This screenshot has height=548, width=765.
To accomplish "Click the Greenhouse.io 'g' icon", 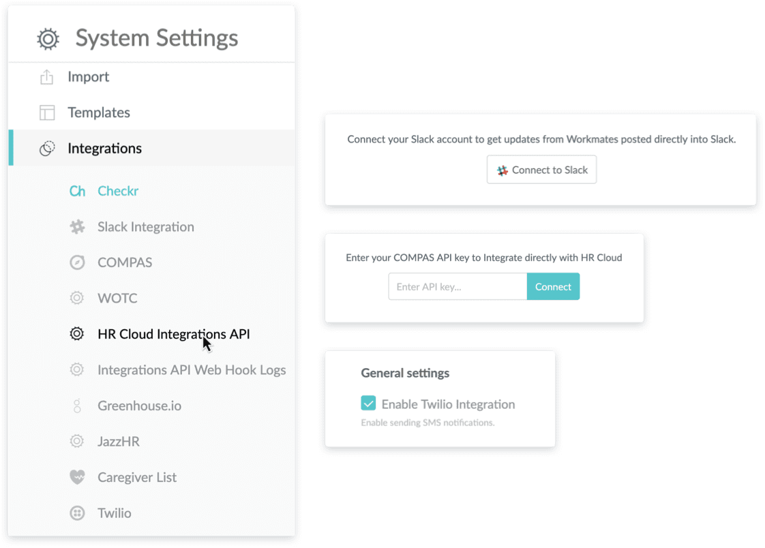I will tap(77, 405).
